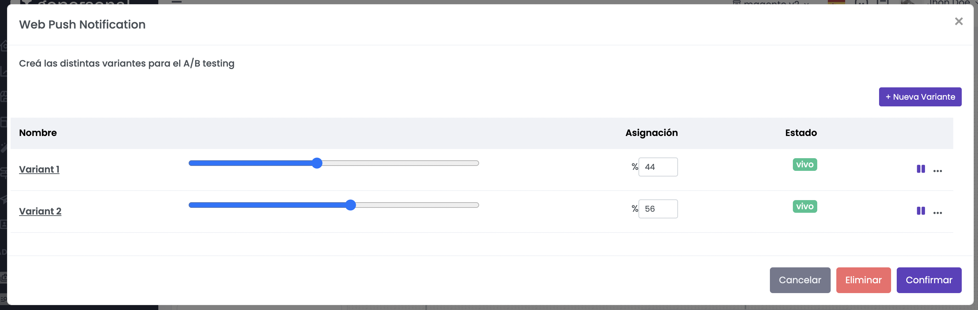Add a new variant with Nueva Variante
978x310 pixels.
920,97
